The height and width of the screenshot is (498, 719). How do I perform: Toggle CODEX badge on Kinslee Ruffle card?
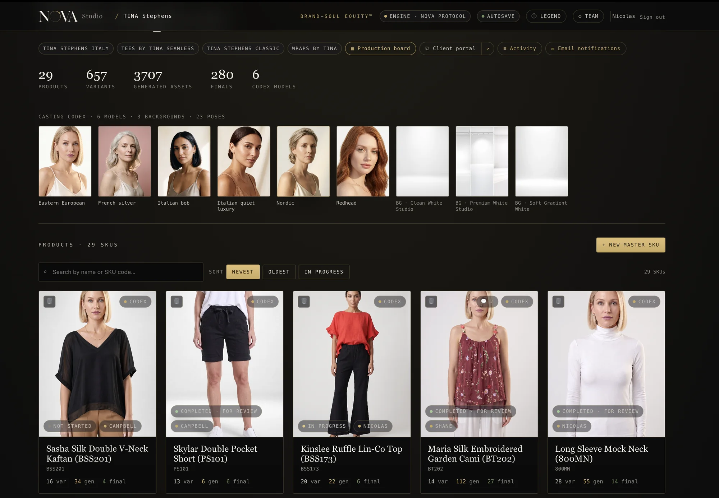[x=390, y=302]
